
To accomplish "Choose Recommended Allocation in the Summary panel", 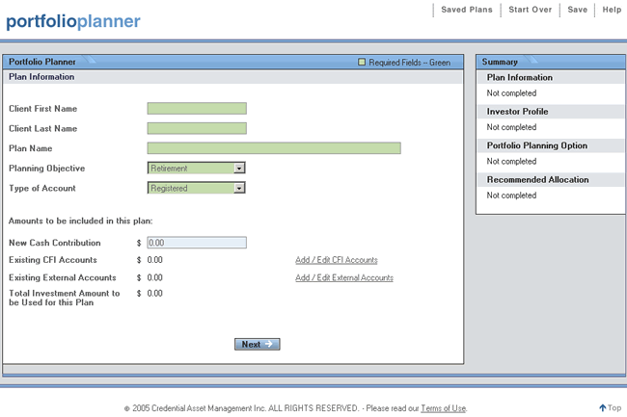I will click(537, 180).
